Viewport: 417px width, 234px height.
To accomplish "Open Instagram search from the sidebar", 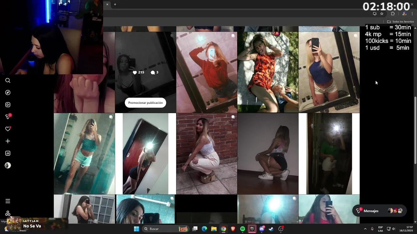I will [x=8, y=81].
